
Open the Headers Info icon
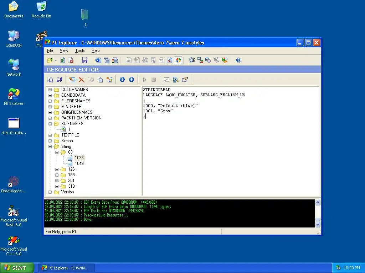[x=98, y=60]
